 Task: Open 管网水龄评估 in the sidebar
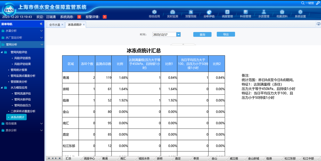pyautogui.click(x=23, y=99)
